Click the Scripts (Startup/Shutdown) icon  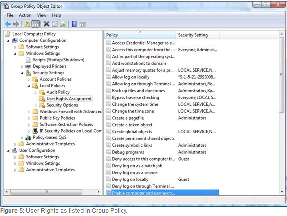point(28,60)
